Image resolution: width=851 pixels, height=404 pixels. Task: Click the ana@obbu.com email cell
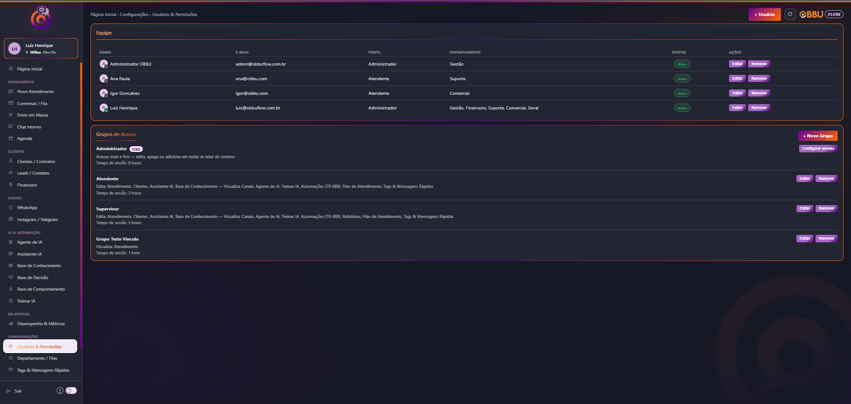(251, 78)
